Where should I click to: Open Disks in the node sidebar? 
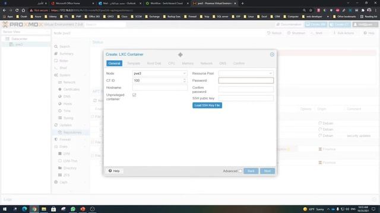(64, 147)
